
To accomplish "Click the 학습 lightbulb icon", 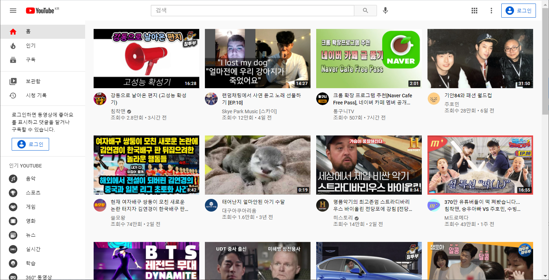I will pyautogui.click(x=13, y=263).
